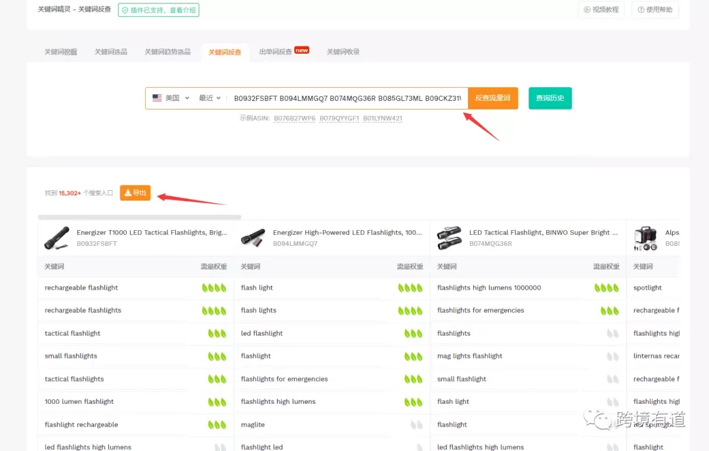
Task: Expand the 最近 time period dropdown
Action: click(x=210, y=98)
